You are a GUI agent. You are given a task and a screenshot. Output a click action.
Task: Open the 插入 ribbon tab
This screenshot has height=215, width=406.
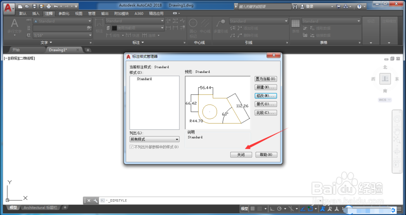tap(36, 13)
